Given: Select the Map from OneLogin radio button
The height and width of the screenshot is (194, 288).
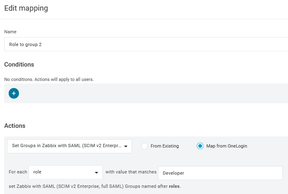Looking at the screenshot, I should 200,146.
